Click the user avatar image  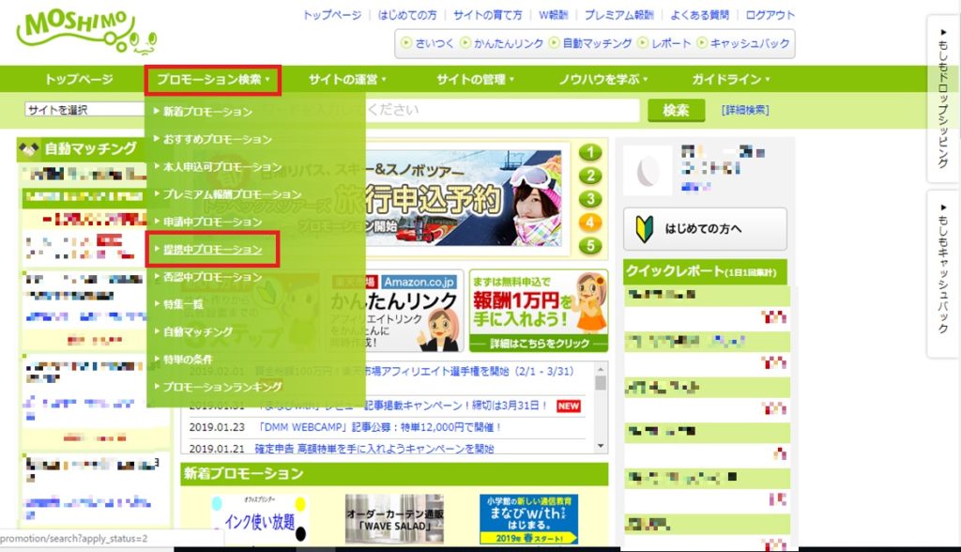(x=648, y=171)
